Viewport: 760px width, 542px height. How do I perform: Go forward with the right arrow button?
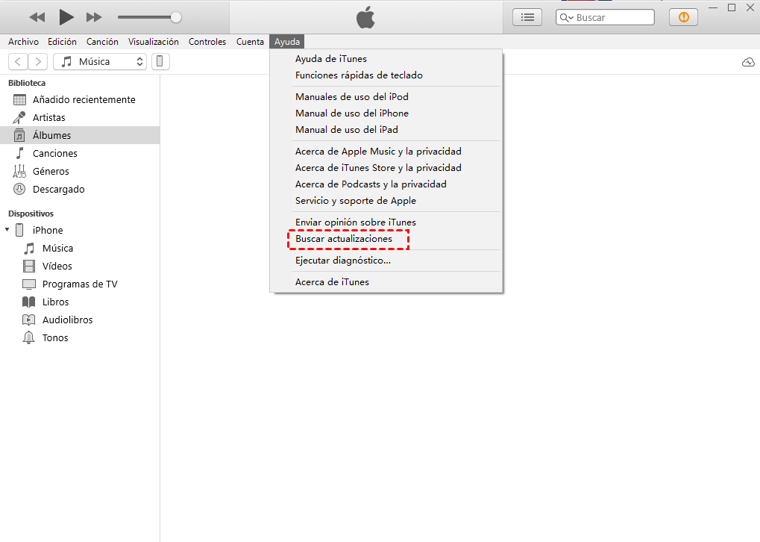pos(38,62)
